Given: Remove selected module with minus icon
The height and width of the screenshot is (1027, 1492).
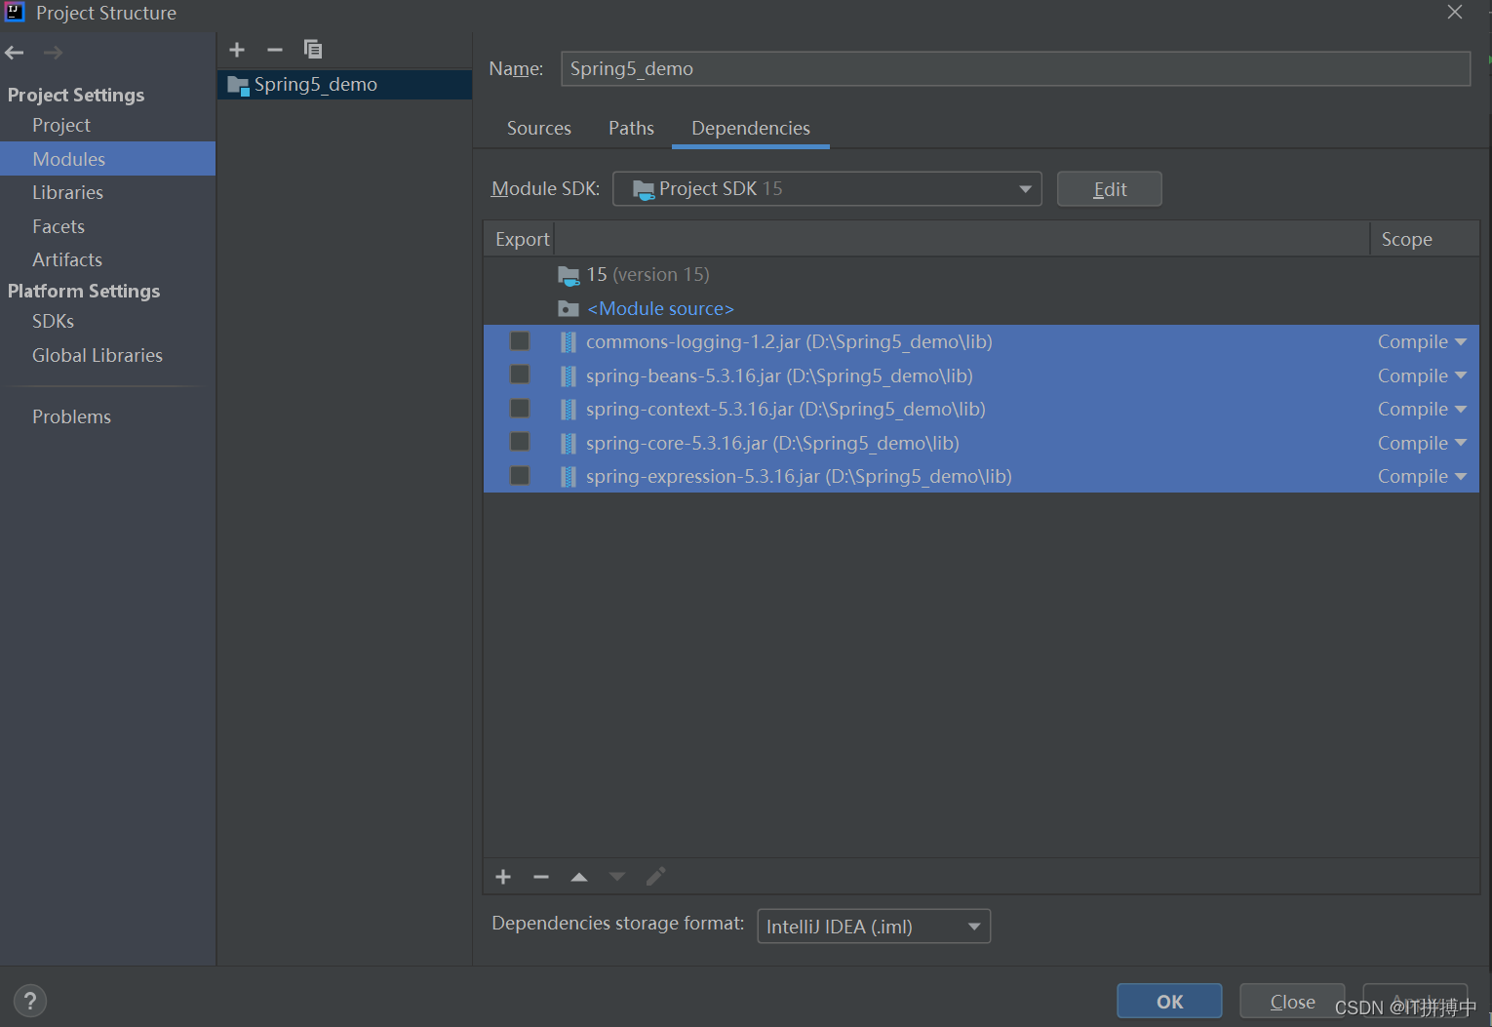Looking at the screenshot, I should (x=275, y=50).
